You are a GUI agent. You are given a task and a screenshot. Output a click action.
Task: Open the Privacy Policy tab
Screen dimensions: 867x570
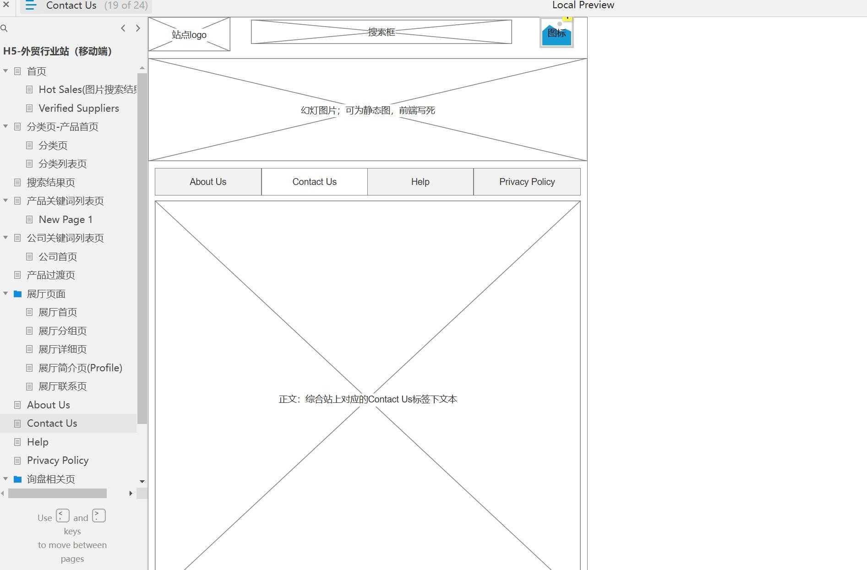527,182
